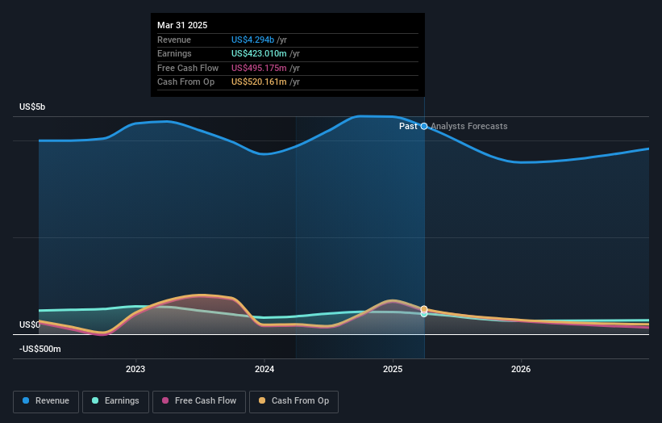
Task: Click the orange Cash From Op data point
Action: 424,309
